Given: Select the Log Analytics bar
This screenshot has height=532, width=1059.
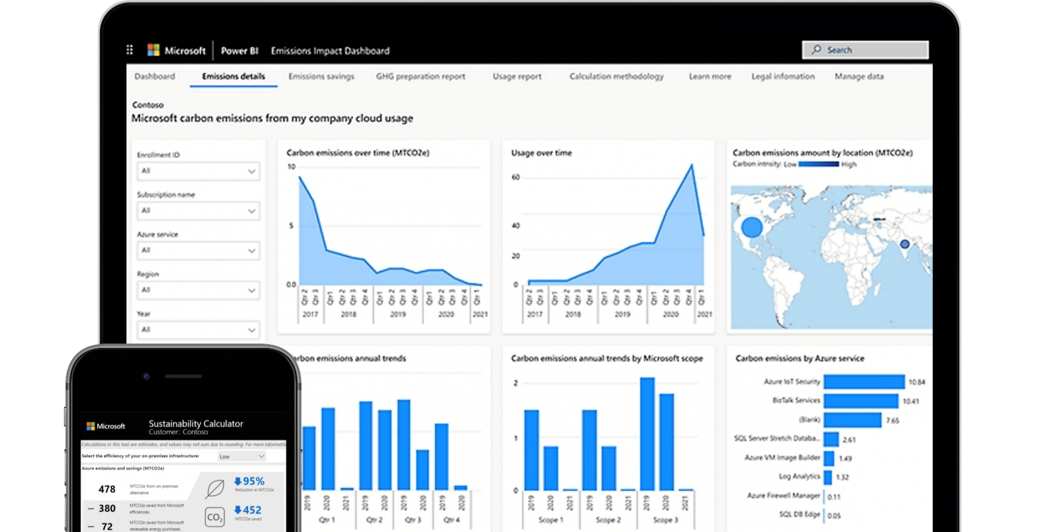Looking at the screenshot, I should tap(828, 477).
